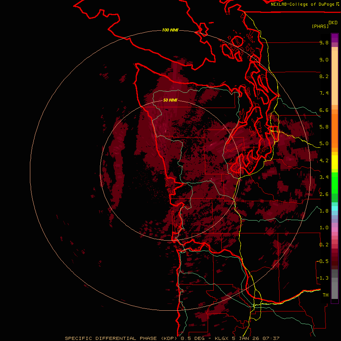Select the 9.0 scale value

pos(324,60)
